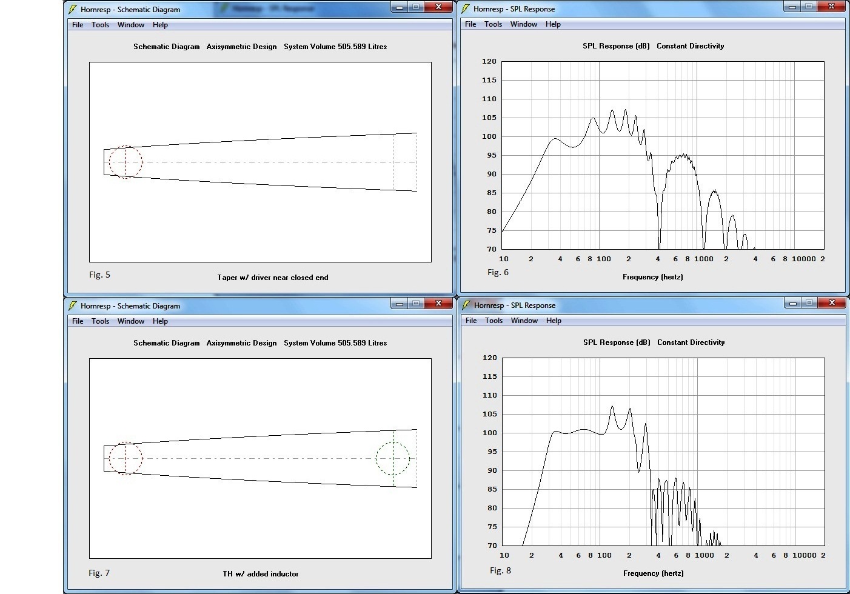850x594 pixels.
Task: Close the Fig. 7 Schematic Diagram window
Action: pos(438,304)
